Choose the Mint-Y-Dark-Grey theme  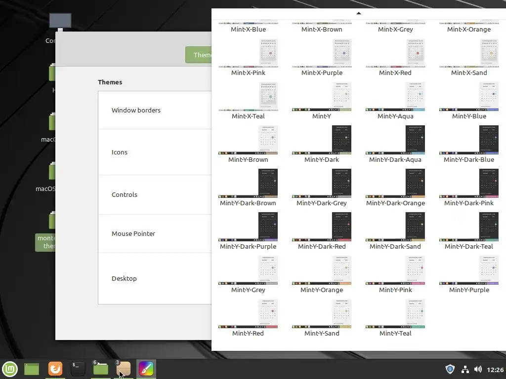click(x=322, y=188)
